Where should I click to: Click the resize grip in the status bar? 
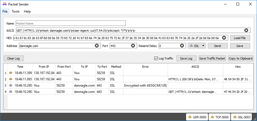[x=255, y=119]
